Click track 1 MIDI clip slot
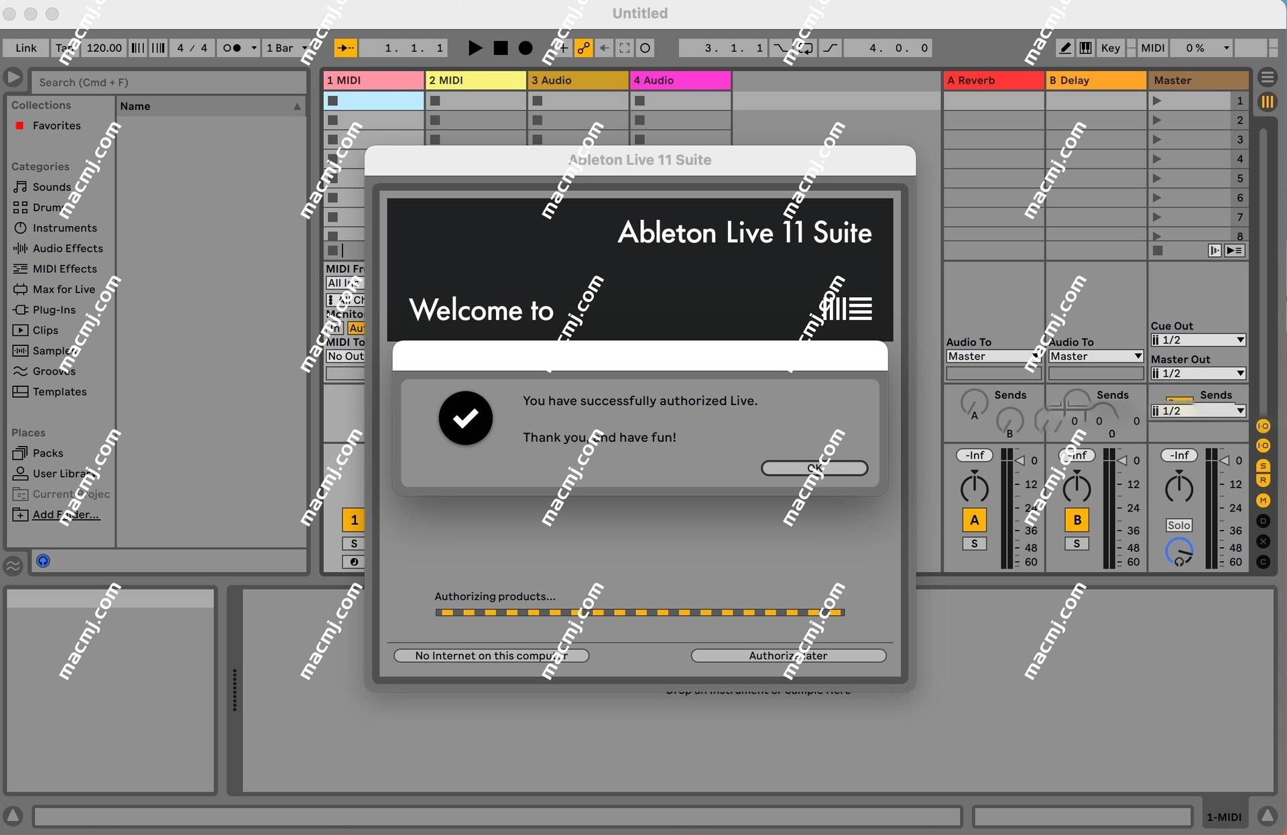This screenshot has height=835, width=1287. [x=373, y=99]
